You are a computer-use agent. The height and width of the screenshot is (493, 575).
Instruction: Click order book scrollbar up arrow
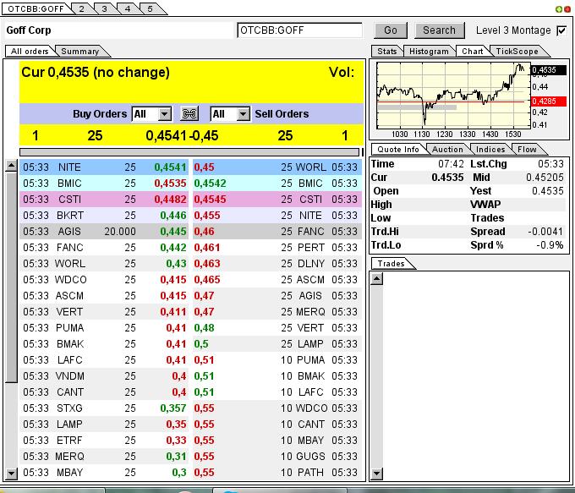click(11, 166)
